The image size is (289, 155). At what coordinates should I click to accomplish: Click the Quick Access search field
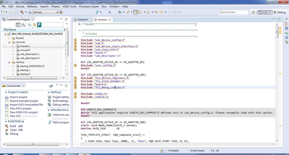233,12
